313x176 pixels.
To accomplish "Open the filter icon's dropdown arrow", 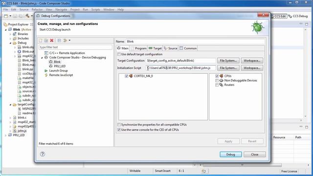I will coord(69,40).
